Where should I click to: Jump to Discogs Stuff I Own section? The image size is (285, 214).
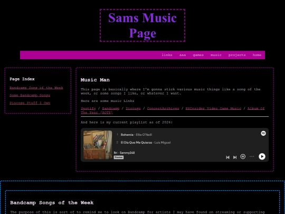click(30, 103)
